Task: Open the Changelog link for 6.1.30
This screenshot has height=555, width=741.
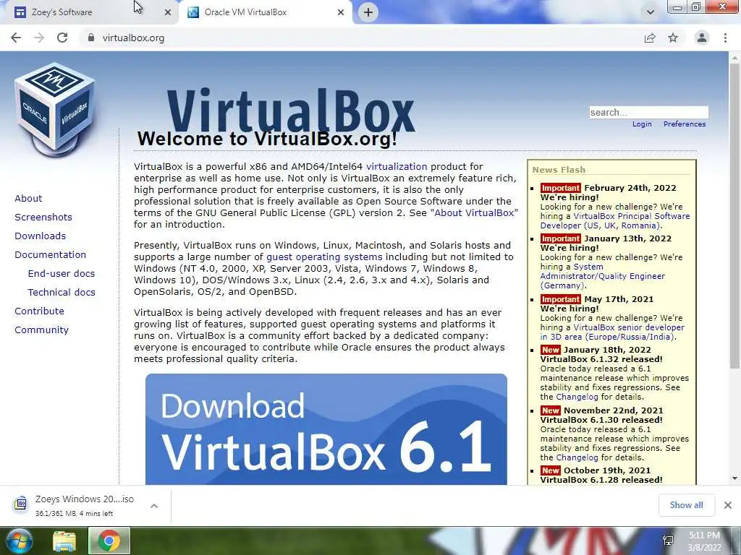Action: [x=577, y=457]
